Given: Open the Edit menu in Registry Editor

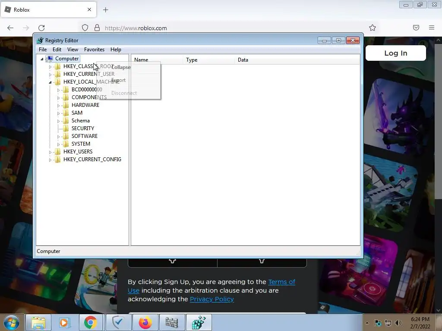Looking at the screenshot, I should coord(57,50).
